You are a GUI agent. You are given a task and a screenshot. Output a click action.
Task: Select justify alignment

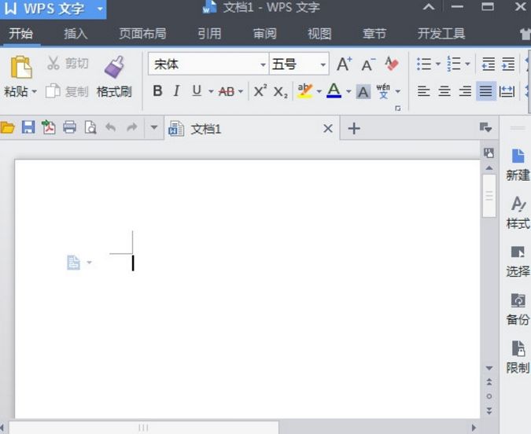(486, 91)
